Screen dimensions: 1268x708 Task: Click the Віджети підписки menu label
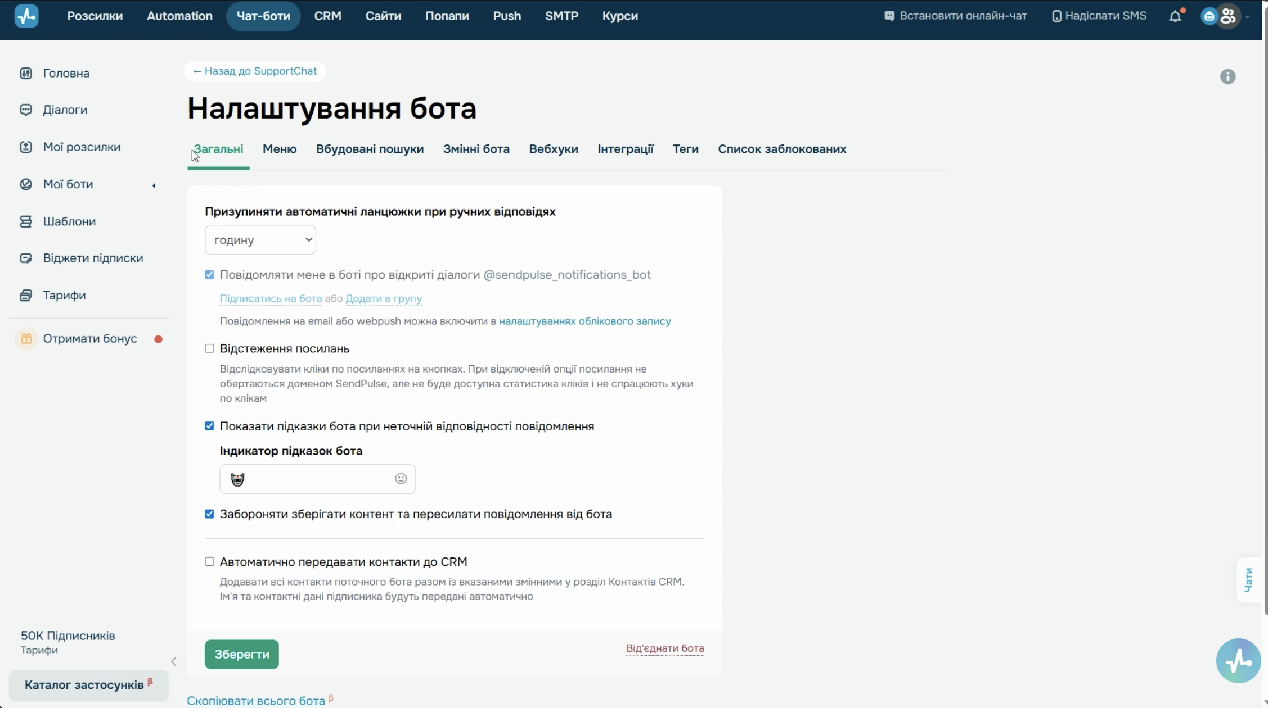(93, 258)
